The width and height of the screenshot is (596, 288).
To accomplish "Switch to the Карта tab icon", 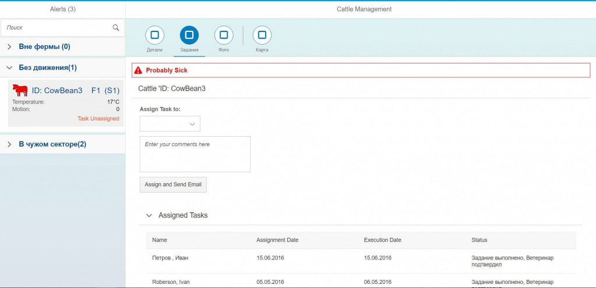I will pos(262,35).
